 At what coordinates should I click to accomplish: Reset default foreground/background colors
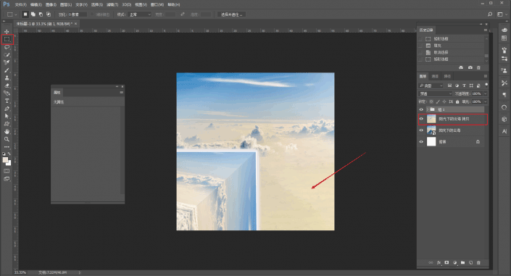4,154
